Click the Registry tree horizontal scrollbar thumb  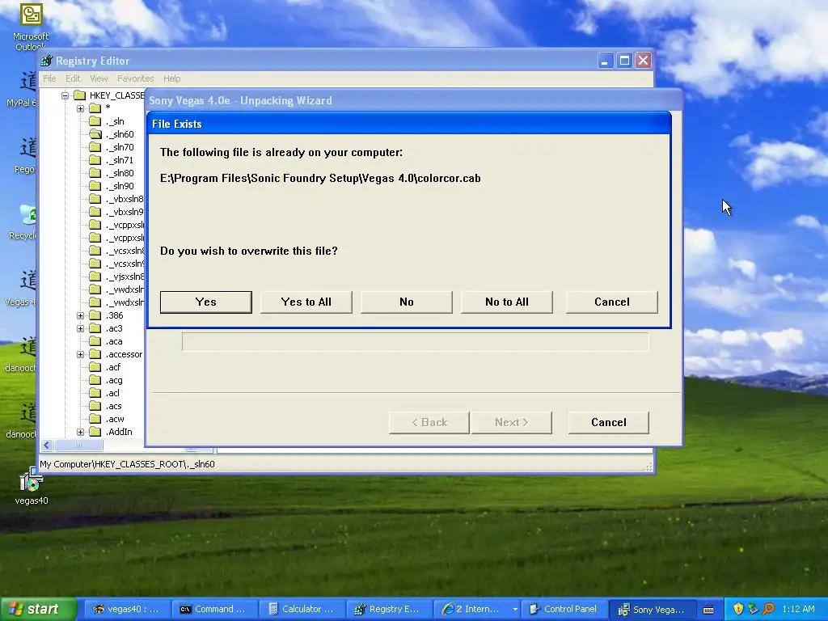click(78, 446)
